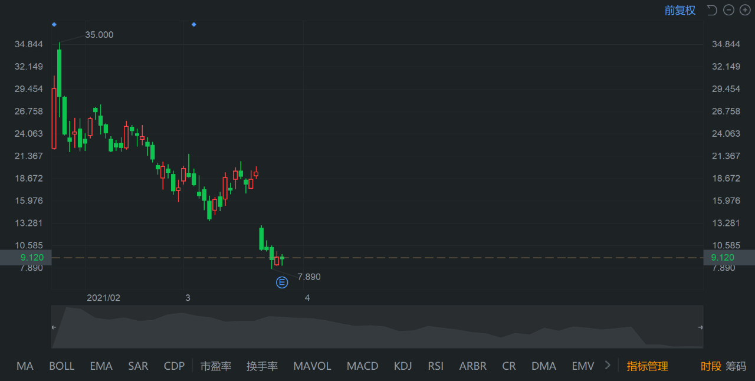Viewport: 755px width, 381px height.
Task: Toggle the MA indicator overlay
Action: 25,366
